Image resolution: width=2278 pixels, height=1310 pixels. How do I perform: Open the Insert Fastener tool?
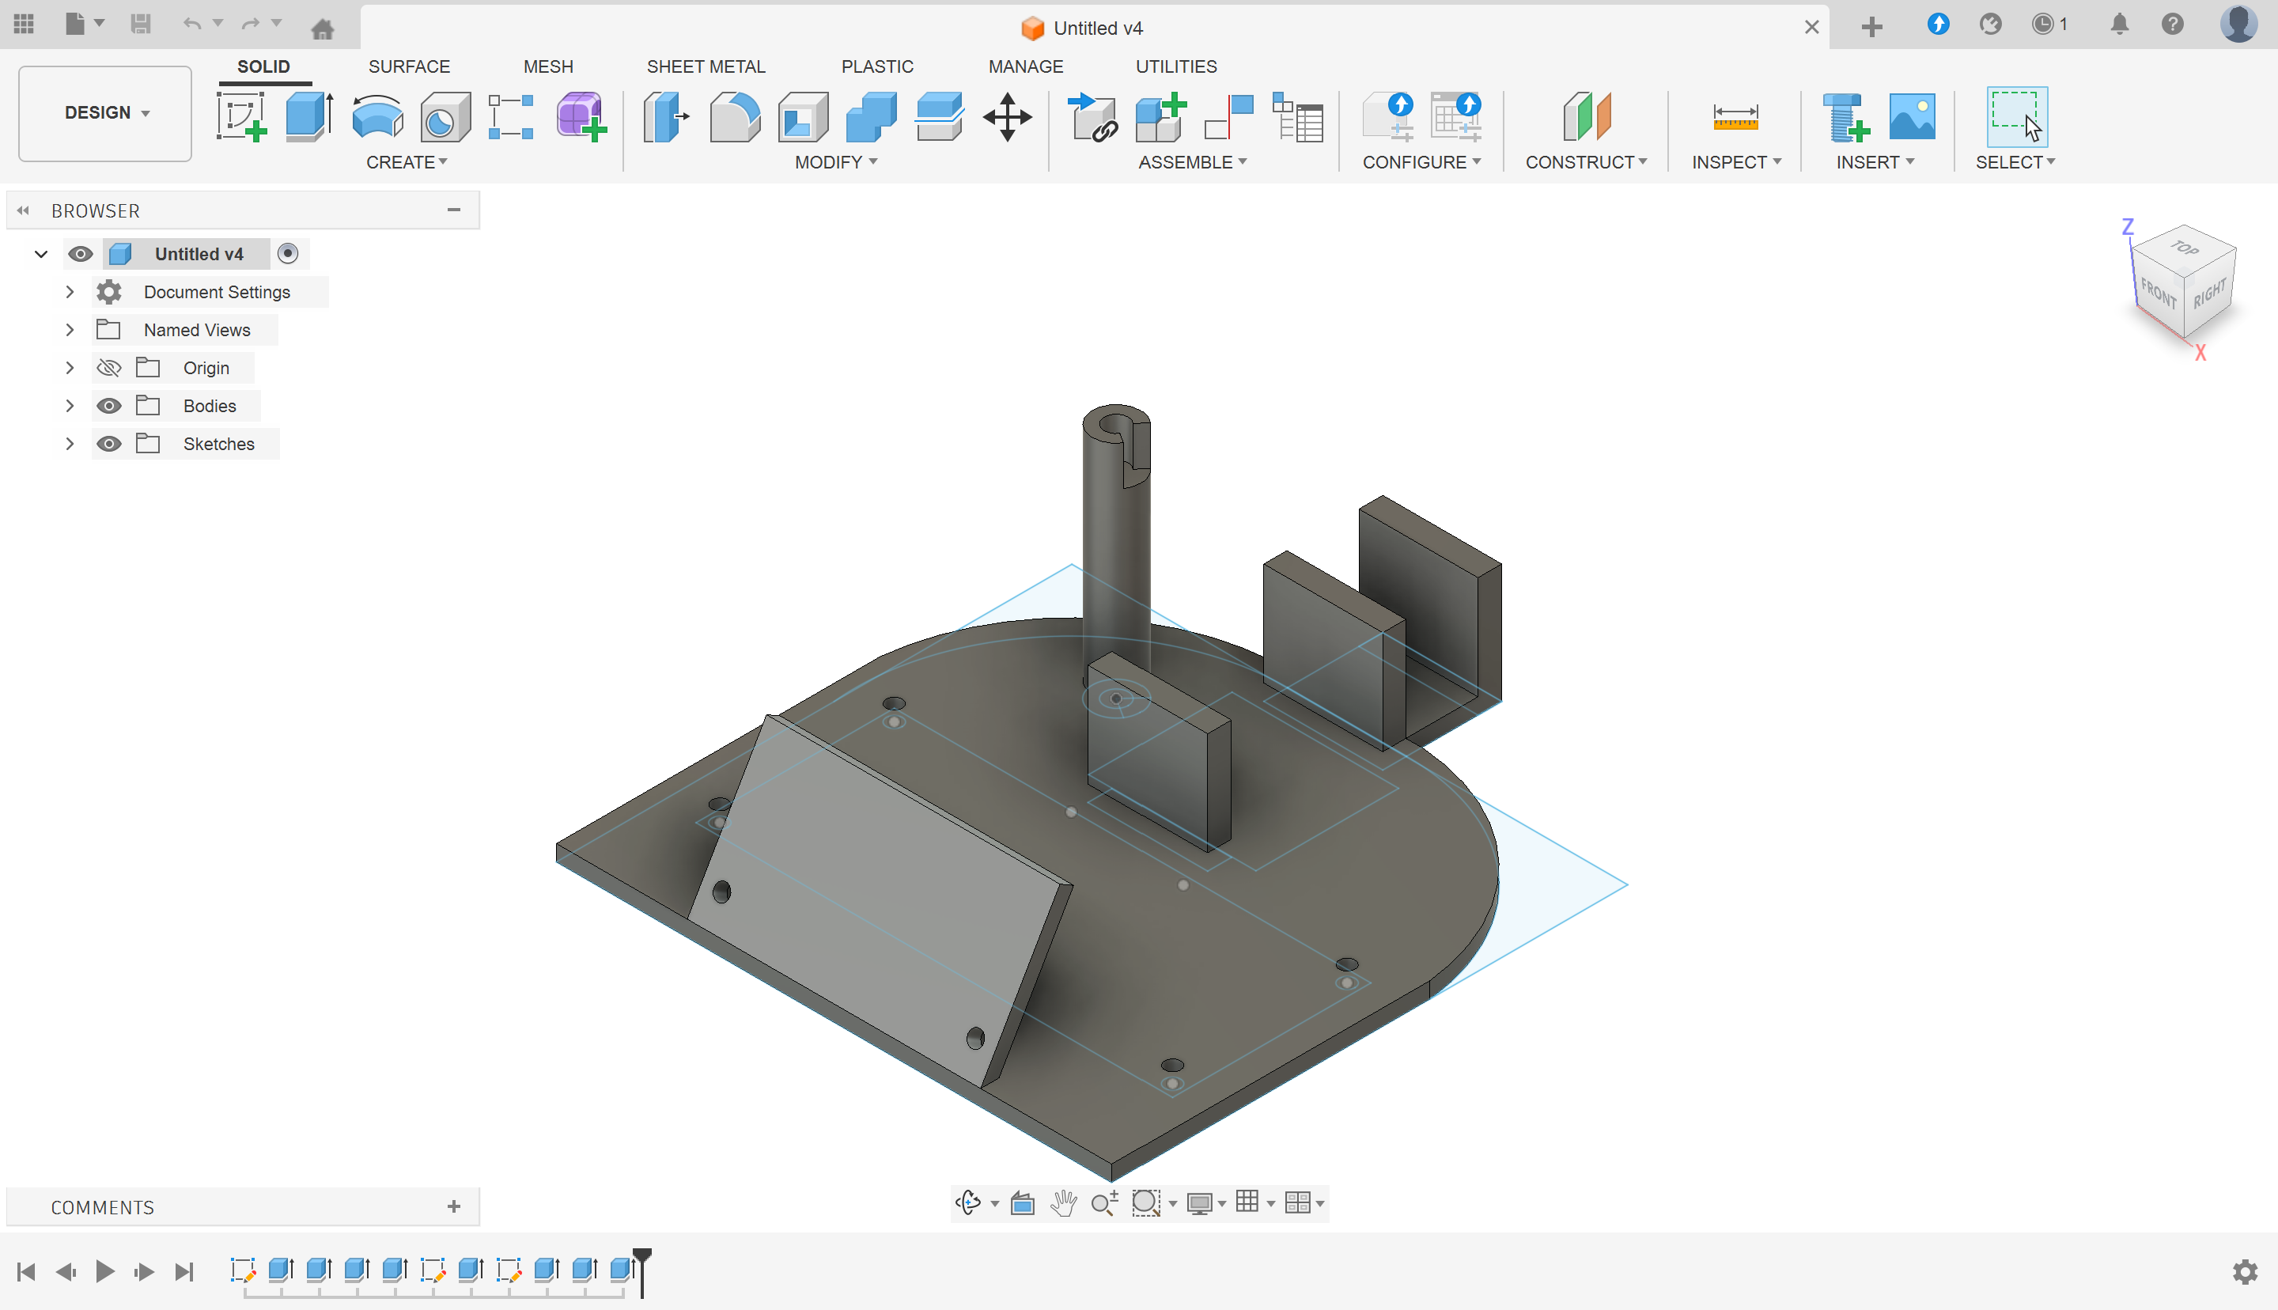pos(1845,117)
